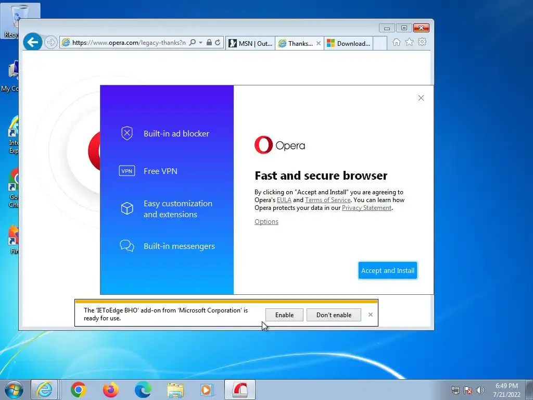Open the Action Center flag icon
Image resolution: width=533 pixels, height=400 pixels.
[x=468, y=390]
